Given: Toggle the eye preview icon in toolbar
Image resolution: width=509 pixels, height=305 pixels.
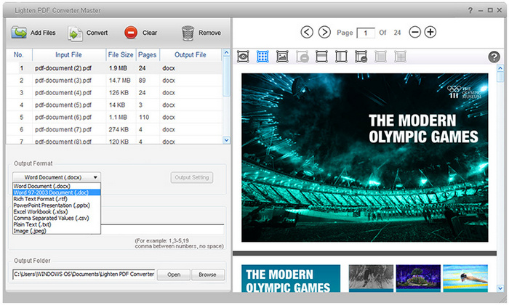Looking at the screenshot, I should click(x=244, y=56).
